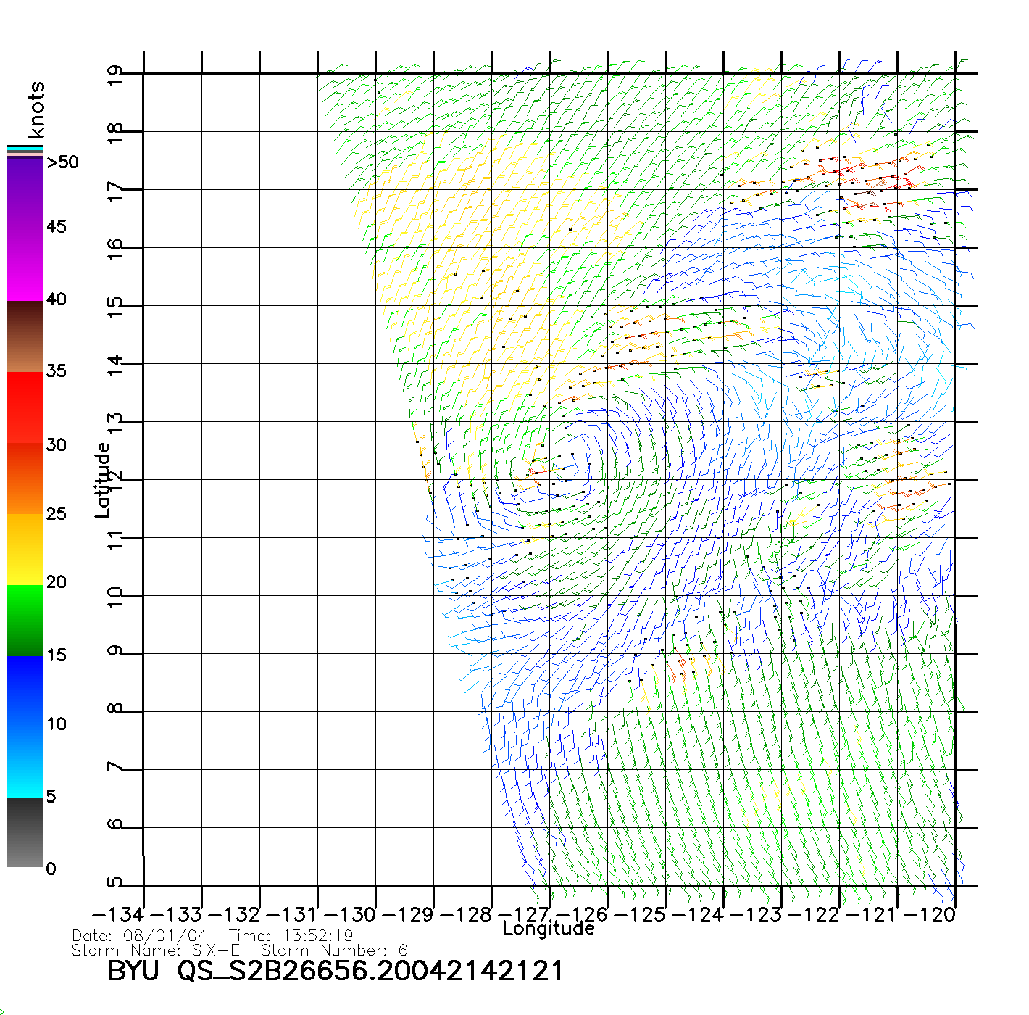
Task: Click the brown 35-40 knots color band
Action: click(25, 336)
